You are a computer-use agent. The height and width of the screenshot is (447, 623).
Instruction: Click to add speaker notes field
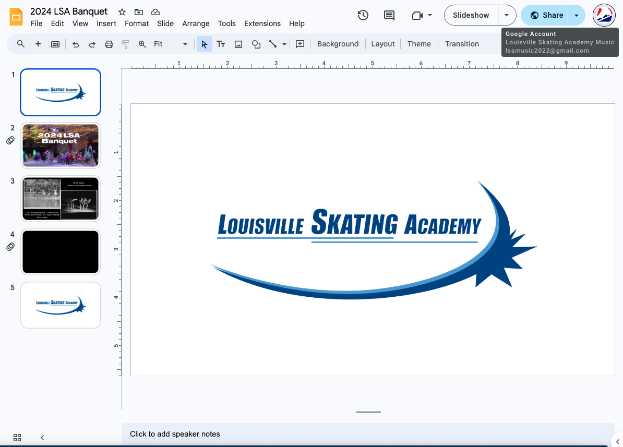368,434
